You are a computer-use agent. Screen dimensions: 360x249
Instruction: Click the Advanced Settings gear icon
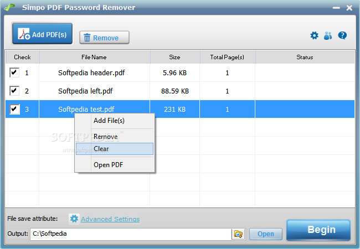[74, 219]
